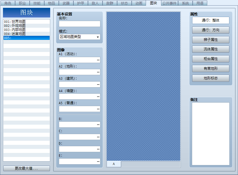Go to the 护甲 tab
Screen dimensions: 238x175
tap(81, 3)
